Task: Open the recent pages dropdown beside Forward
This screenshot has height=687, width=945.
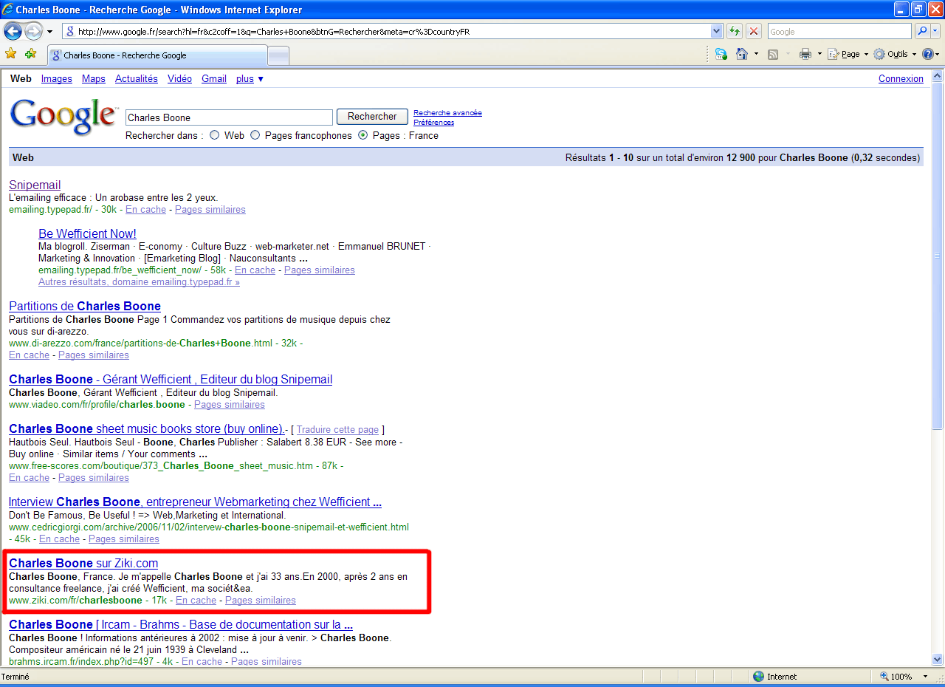Action: [49, 32]
